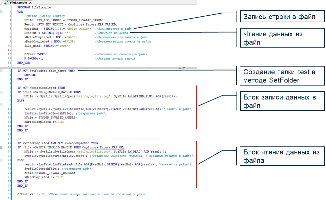Image resolution: width=326 pixels, height=200 pixels.
Task: Select the 'Запись строки в файл' callout box
Action: 281,16
